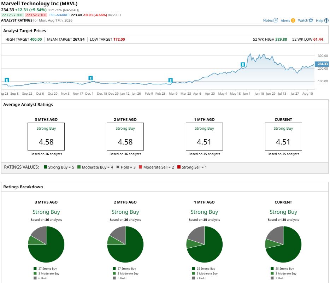330x283 pixels.
Task: Click the Alerts link
Action: [x=285, y=20]
